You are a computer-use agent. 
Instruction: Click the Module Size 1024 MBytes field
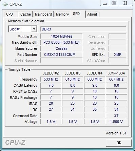point(61,36)
